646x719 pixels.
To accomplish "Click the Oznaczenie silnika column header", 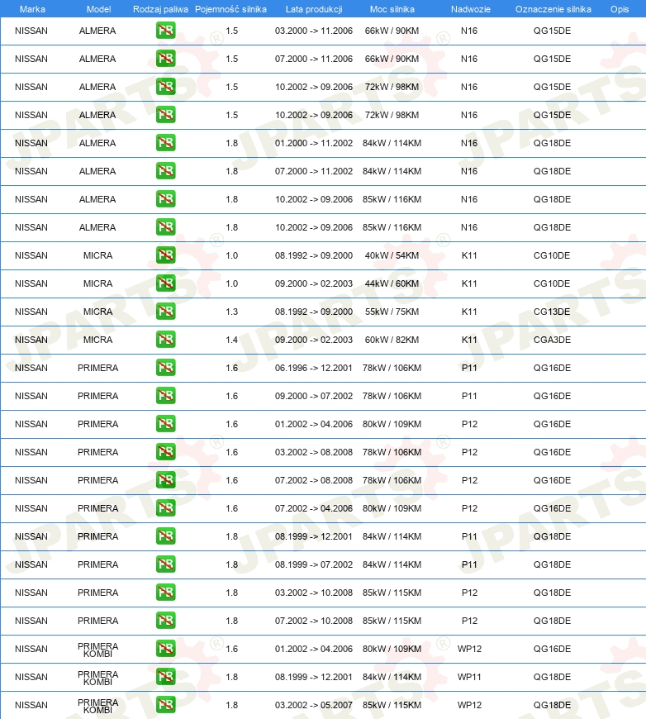I will 553,9.
